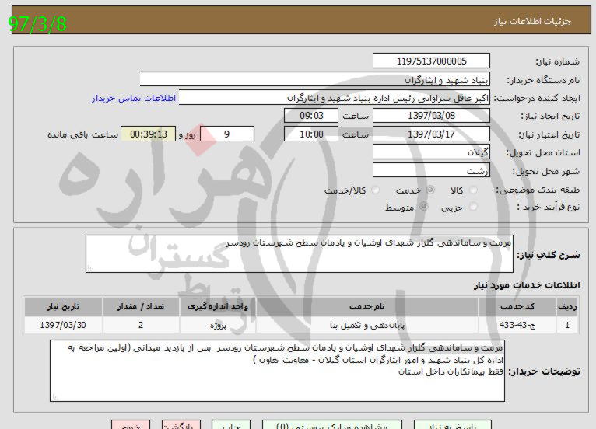Click the تاریخ نیاز column header

(63, 307)
